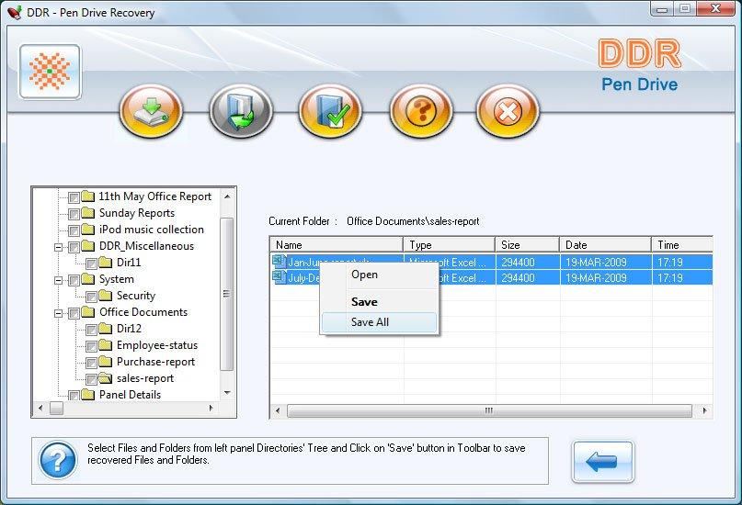
Task: Click tree scrollbar up arrow
Action: coord(227,196)
